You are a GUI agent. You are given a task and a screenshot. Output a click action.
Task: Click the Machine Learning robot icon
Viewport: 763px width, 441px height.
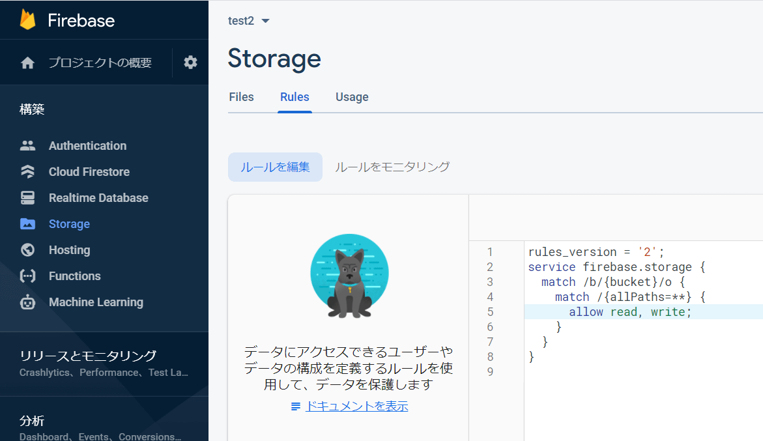click(28, 302)
